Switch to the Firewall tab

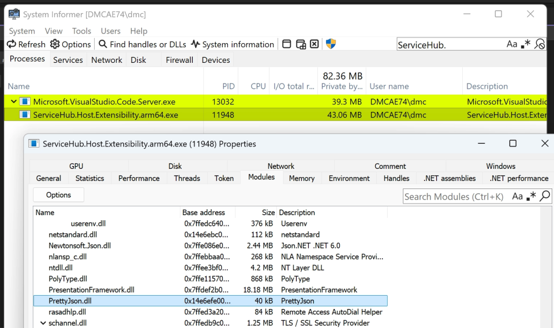coord(179,60)
